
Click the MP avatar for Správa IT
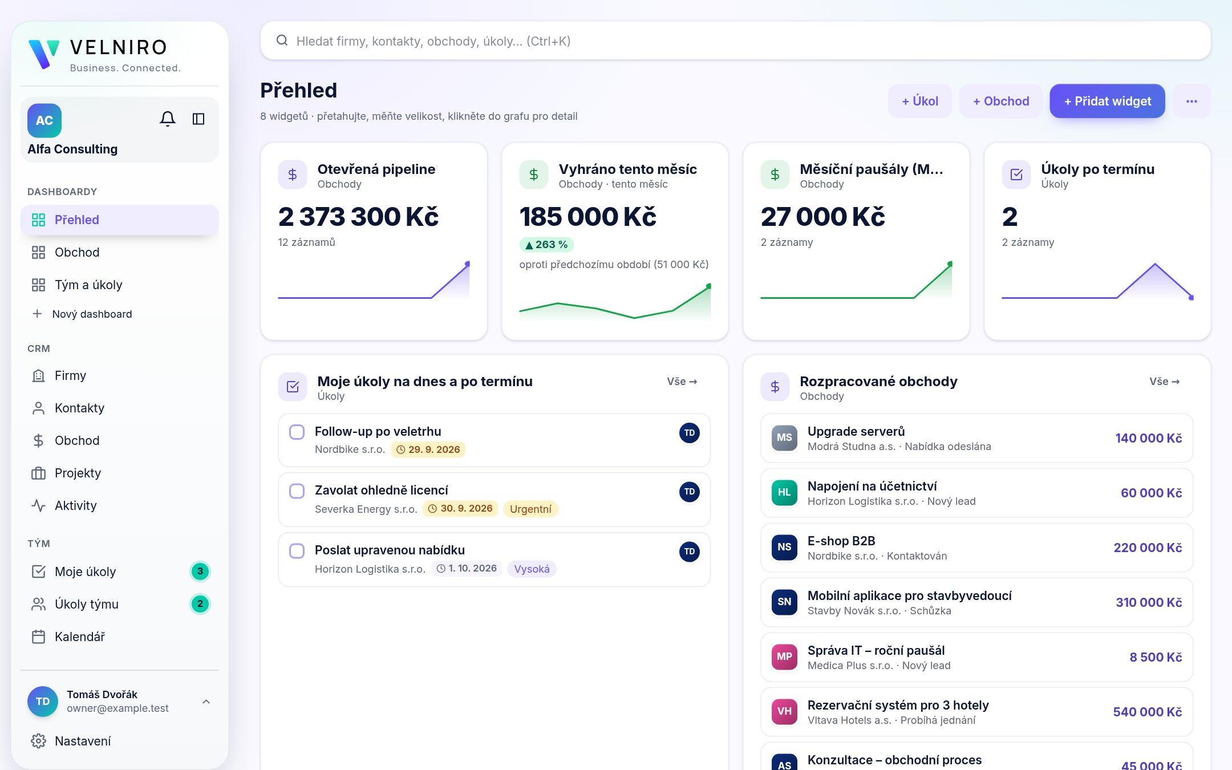[x=784, y=656]
